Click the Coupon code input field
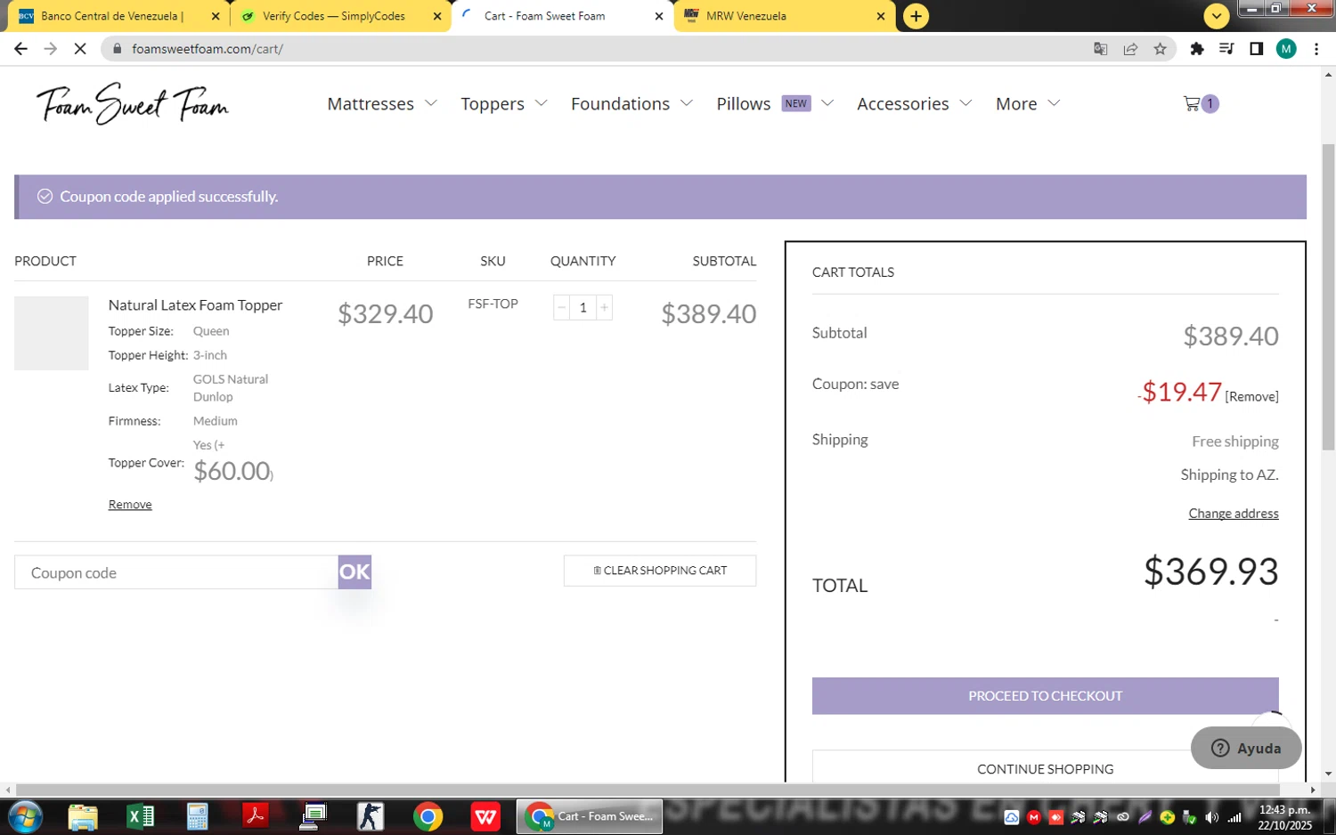Screen dimensions: 1336x835 coord(176,572)
